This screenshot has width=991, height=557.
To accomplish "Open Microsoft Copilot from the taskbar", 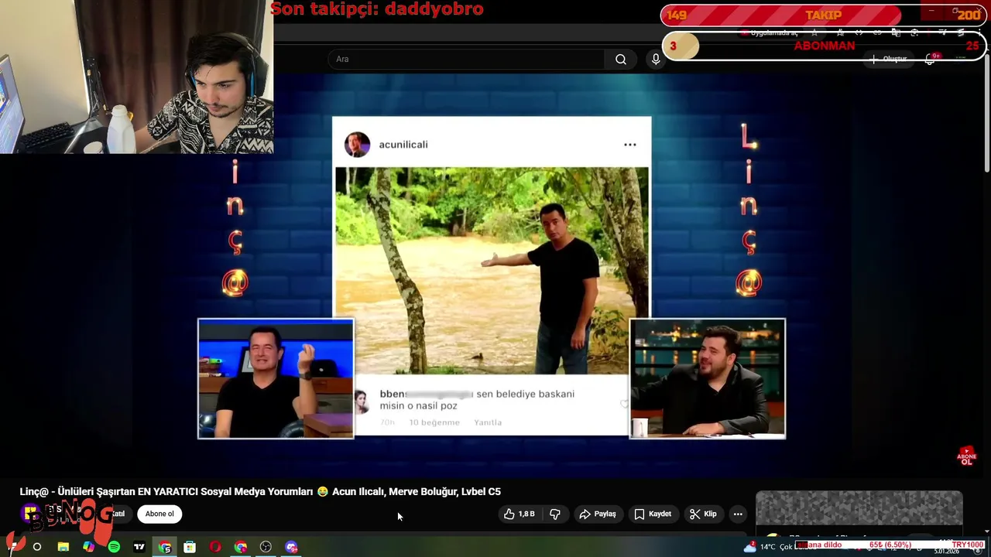I will [88, 547].
